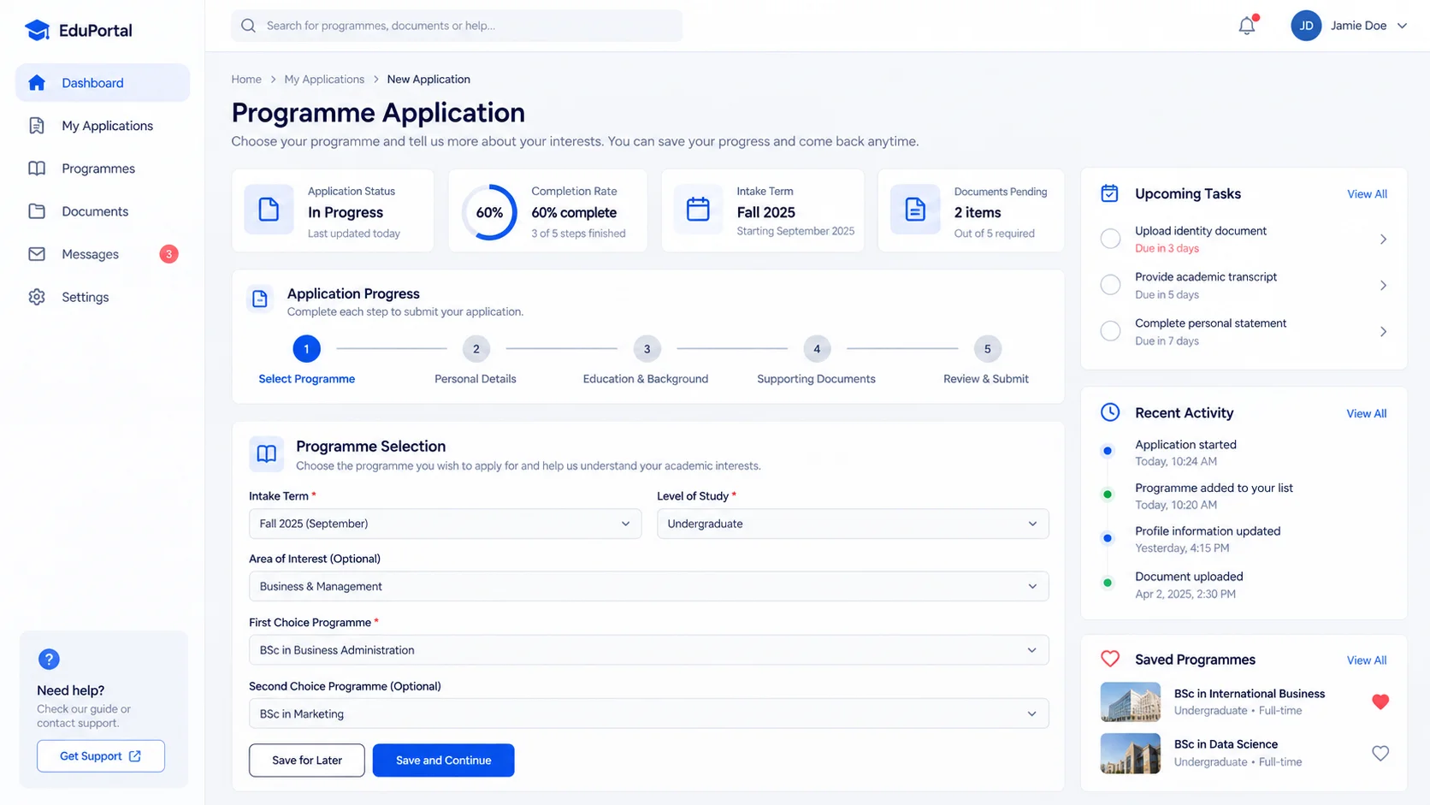Image resolution: width=1430 pixels, height=805 pixels.
Task: Click the EduPortal graduation cap logo
Action: click(x=37, y=31)
